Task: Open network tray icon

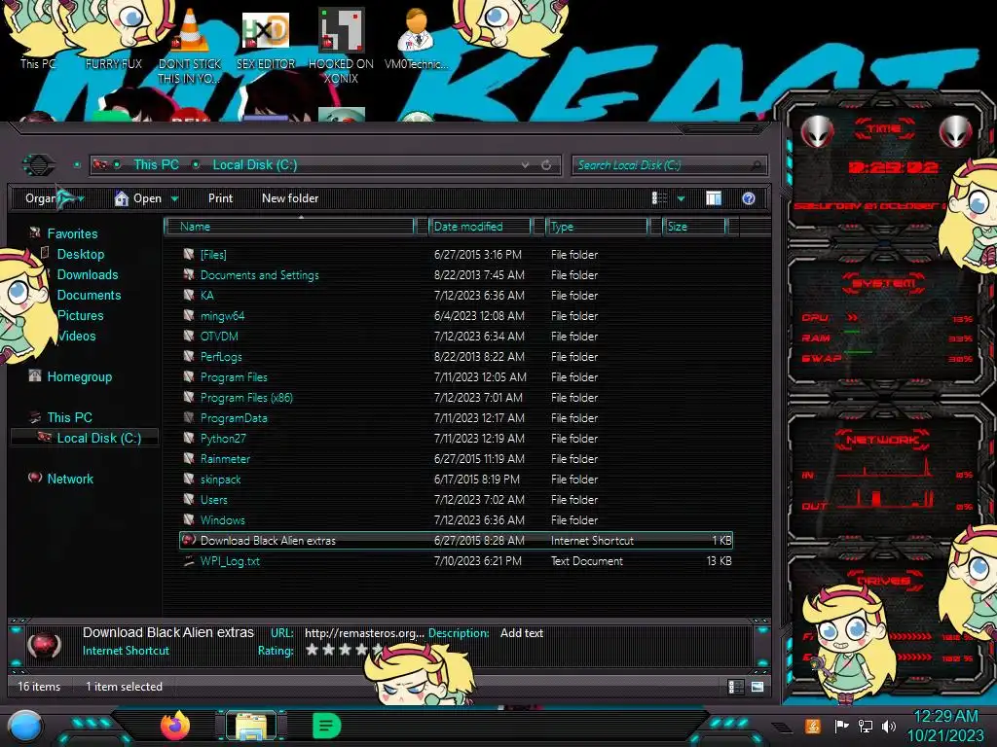Action: (x=866, y=726)
